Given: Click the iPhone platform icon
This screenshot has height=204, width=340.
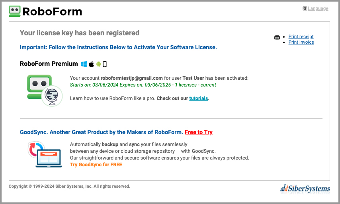Looking at the screenshot, I should tap(105, 64).
